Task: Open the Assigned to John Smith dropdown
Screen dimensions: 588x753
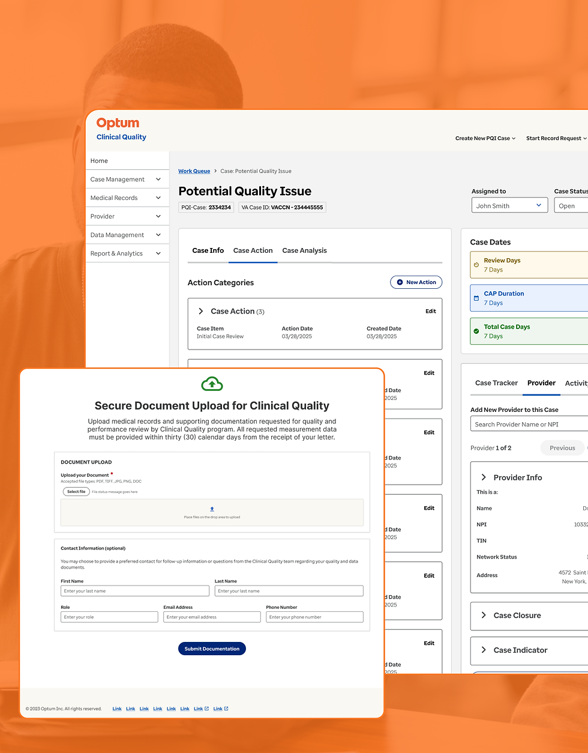Action: pos(509,205)
